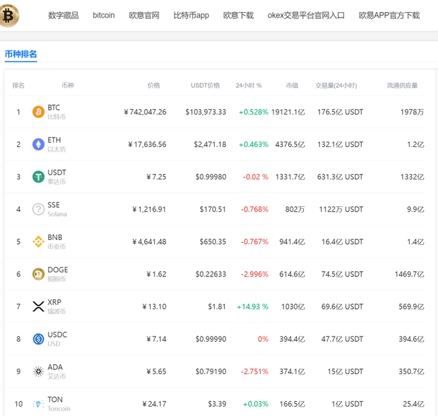Viewport: 438px width, 416px height.
Task: Click the -2.751% change value
Action: 255,372
